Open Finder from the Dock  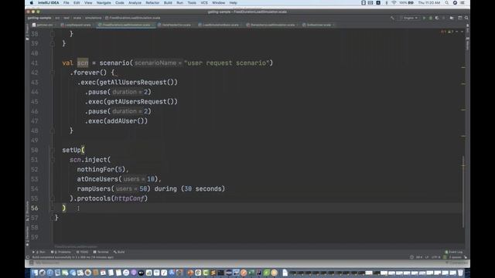(35, 273)
